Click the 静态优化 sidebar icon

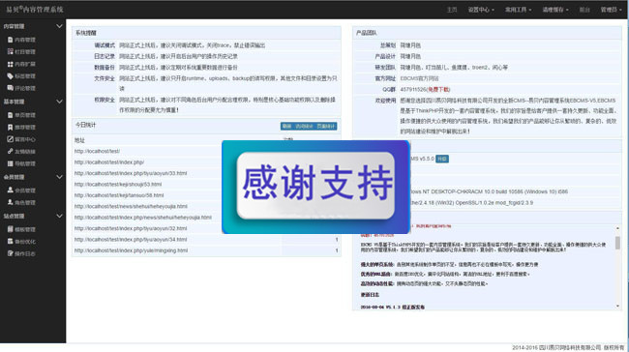point(10,242)
